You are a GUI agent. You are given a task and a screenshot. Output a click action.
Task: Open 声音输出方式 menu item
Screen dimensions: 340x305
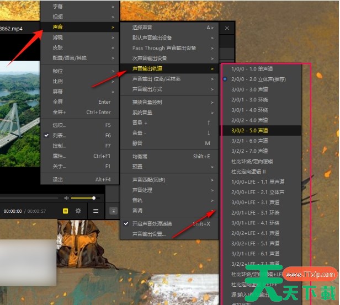click(x=169, y=89)
